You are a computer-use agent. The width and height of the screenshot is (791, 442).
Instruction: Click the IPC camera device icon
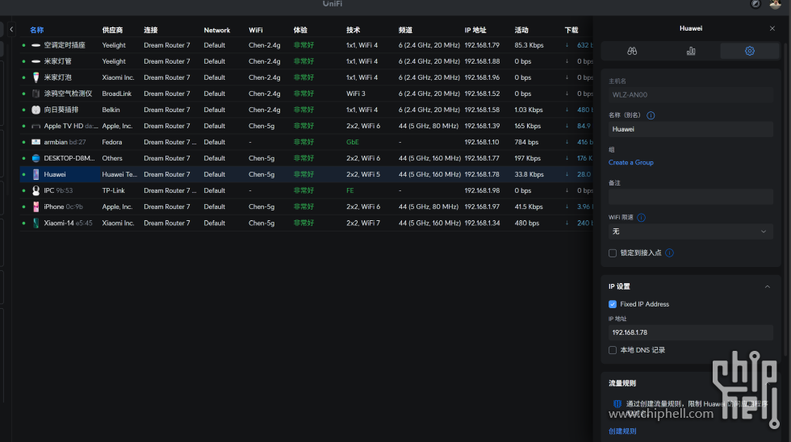tap(36, 190)
